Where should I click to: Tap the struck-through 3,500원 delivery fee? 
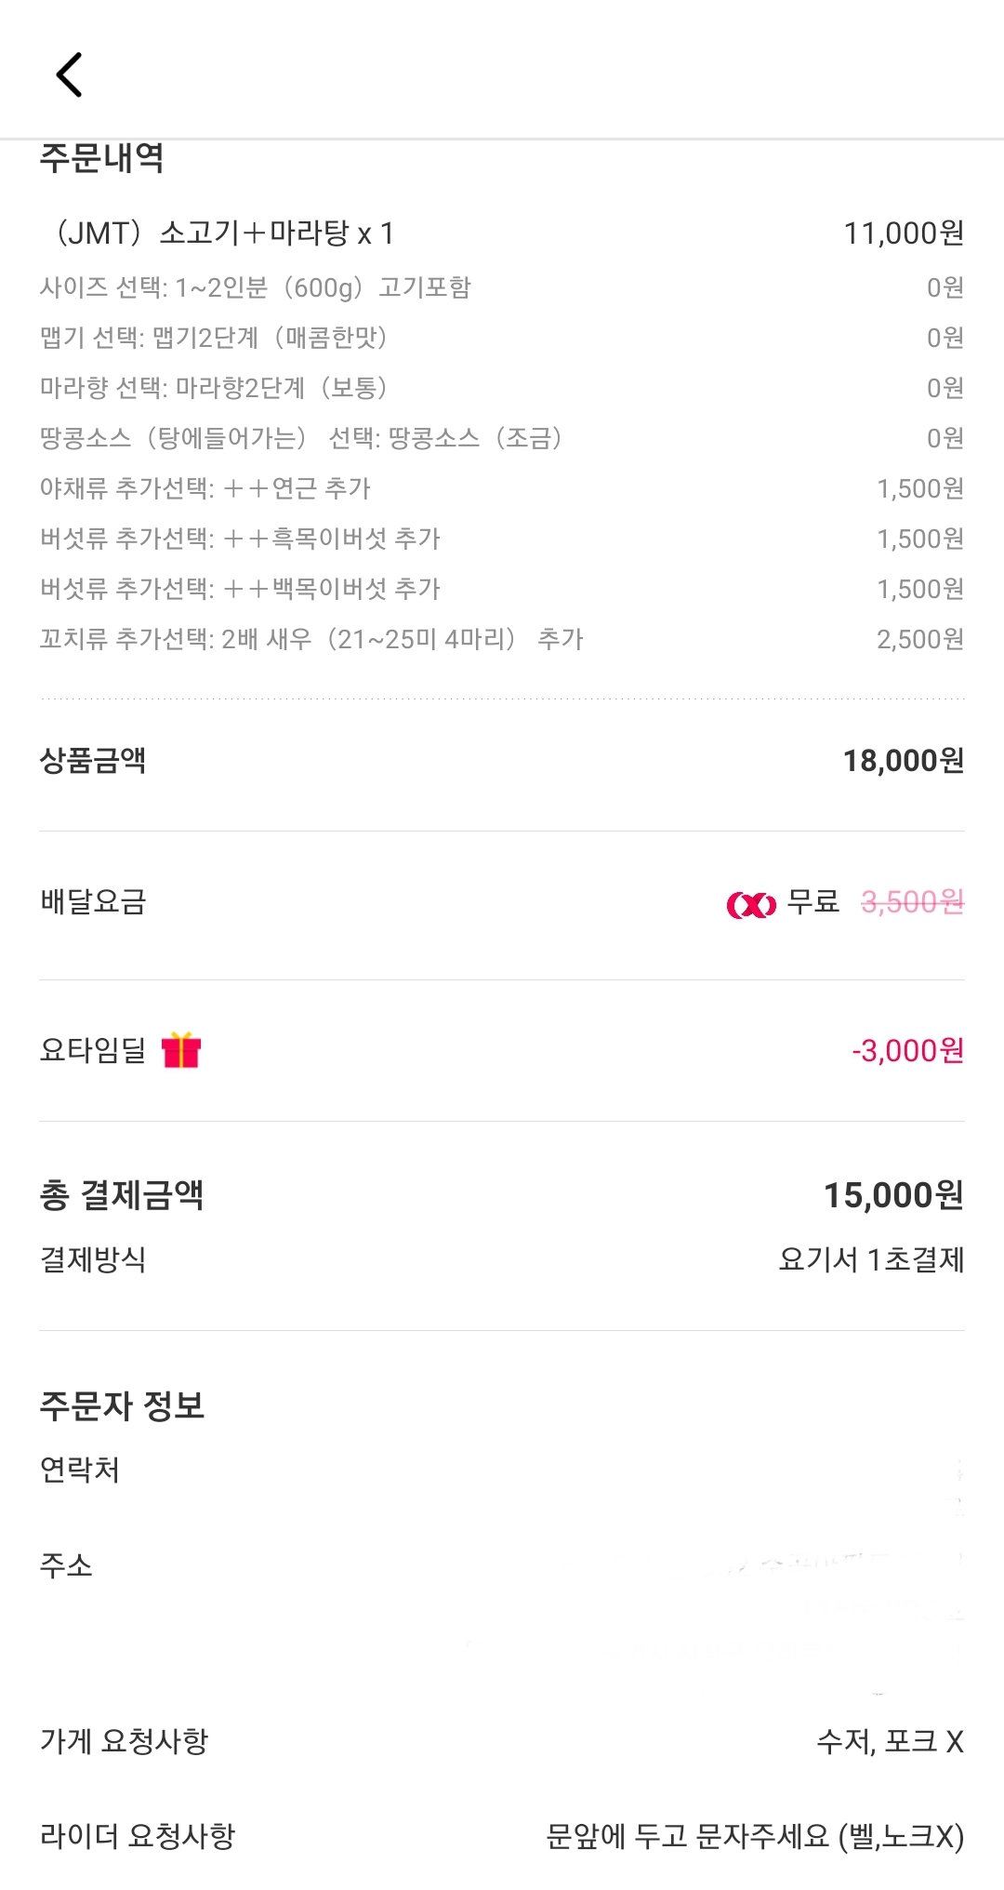point(912,902)
